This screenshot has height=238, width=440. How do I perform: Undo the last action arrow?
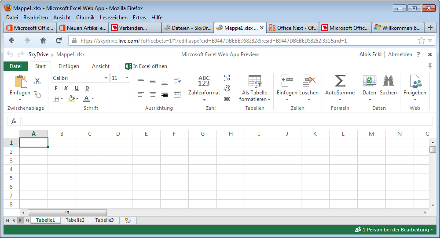point(10,54)
